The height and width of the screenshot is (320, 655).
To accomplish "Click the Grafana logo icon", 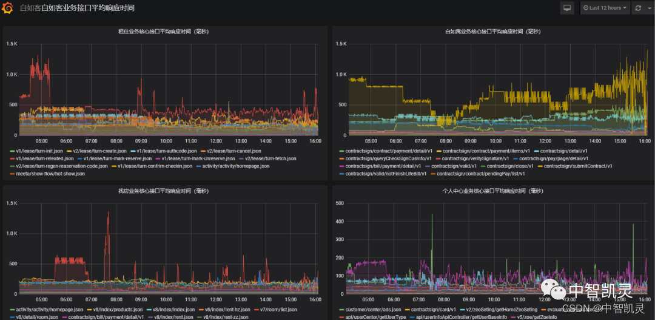I will 7,8.
